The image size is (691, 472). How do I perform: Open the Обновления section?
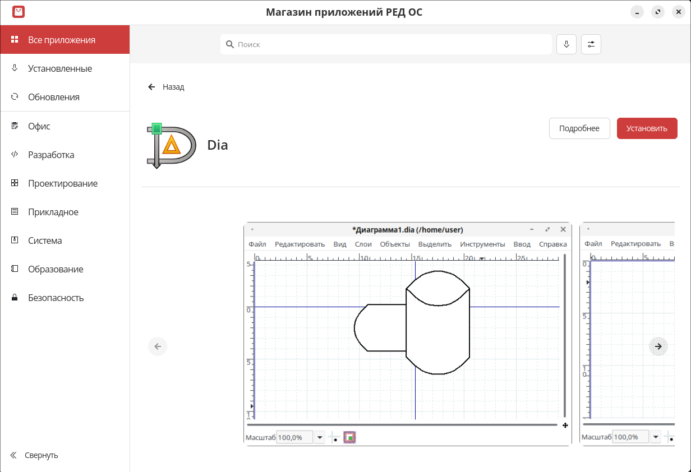pos(54,97)
